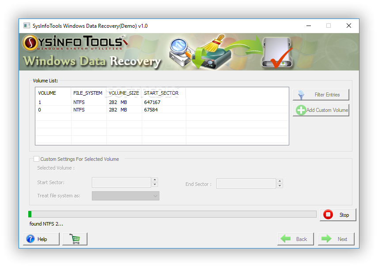Sort by the START_SECTOR column header

[x=164, y=93]
